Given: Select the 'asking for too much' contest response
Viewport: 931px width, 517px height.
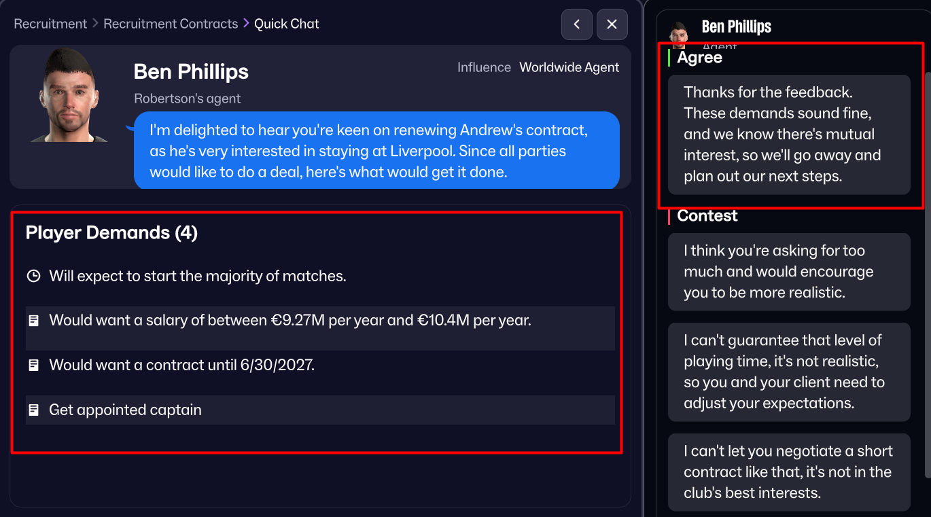Looking at the screenshot, I should (789, 271).
